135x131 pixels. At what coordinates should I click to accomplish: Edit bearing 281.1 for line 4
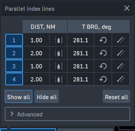click(x=80, y=79)
